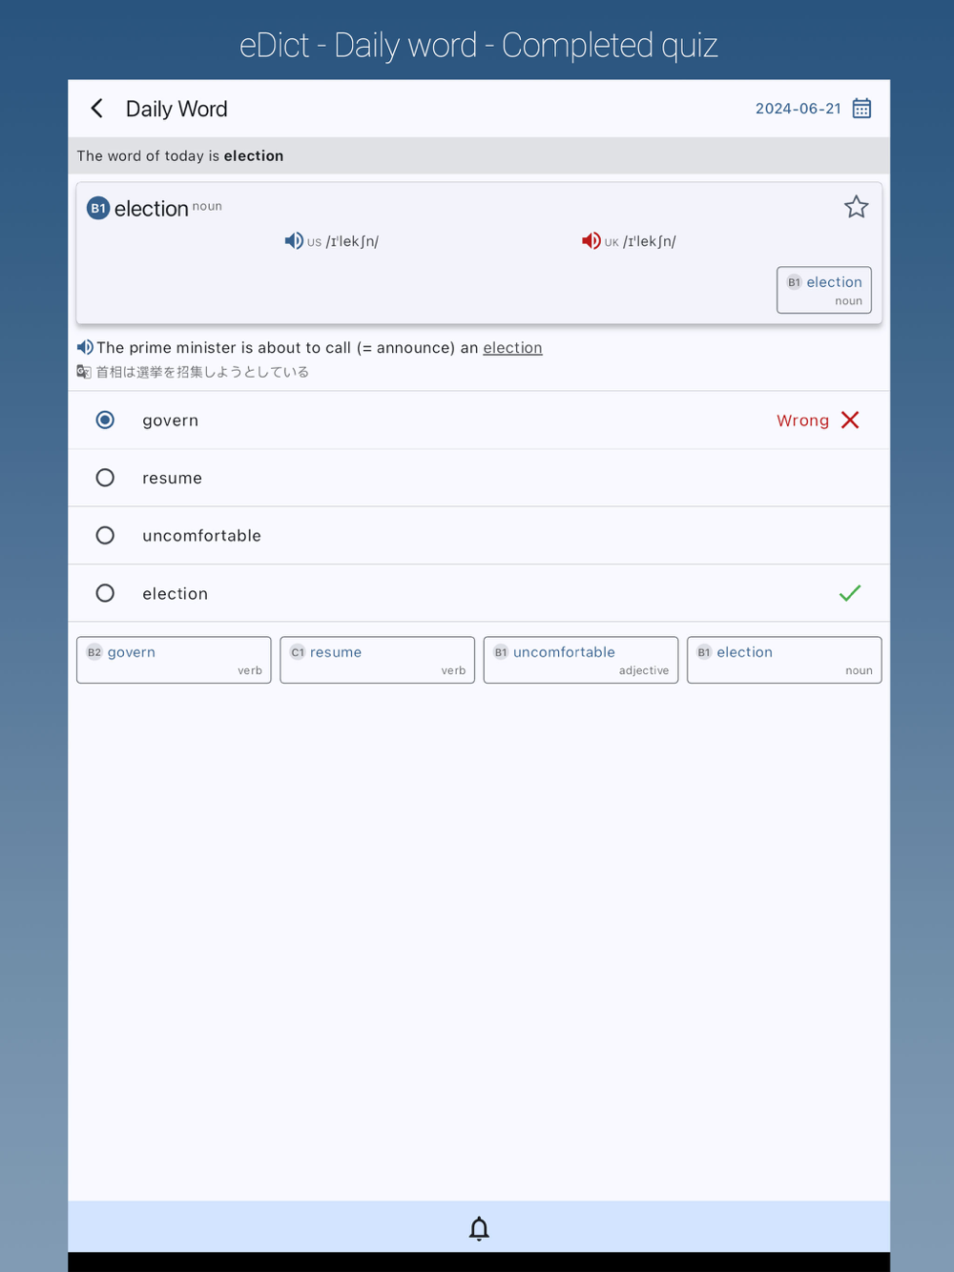Select the resume radio button
This screenshot has width=954, height=1272.
tap(105, 478)
